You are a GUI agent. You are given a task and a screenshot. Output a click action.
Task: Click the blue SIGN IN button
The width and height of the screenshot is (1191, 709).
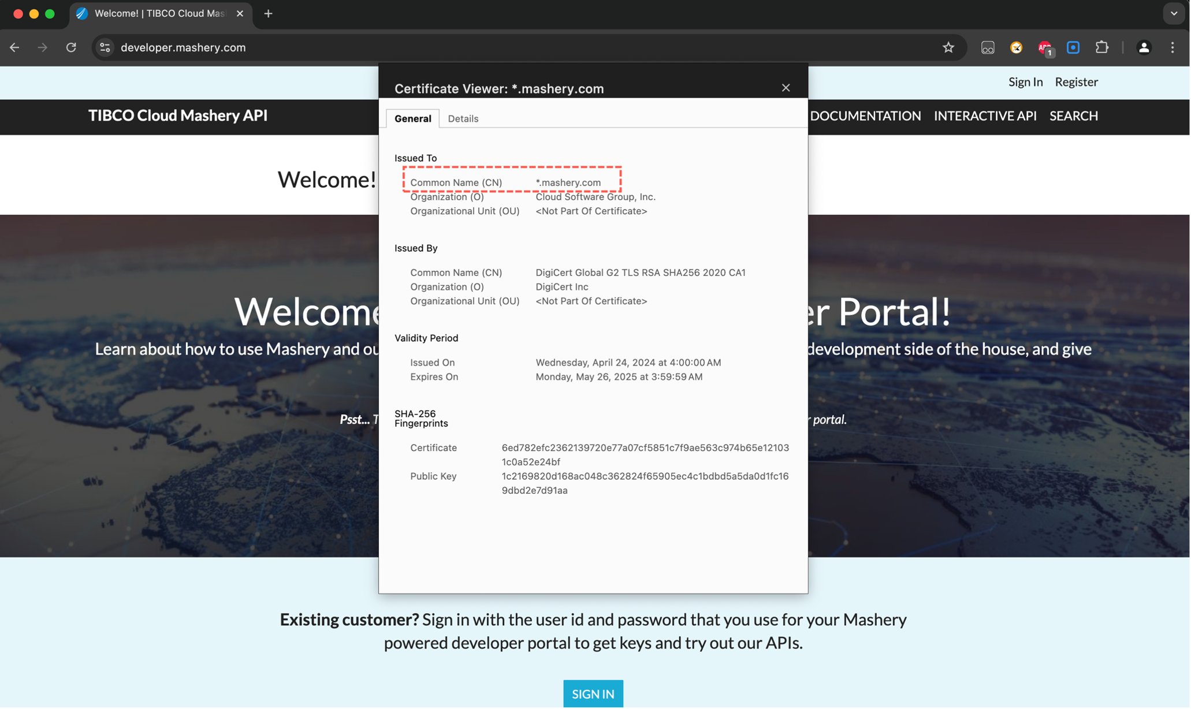pos(593,695)
